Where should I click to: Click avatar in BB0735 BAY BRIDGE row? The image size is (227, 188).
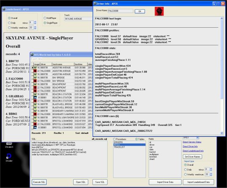point(35,78)
